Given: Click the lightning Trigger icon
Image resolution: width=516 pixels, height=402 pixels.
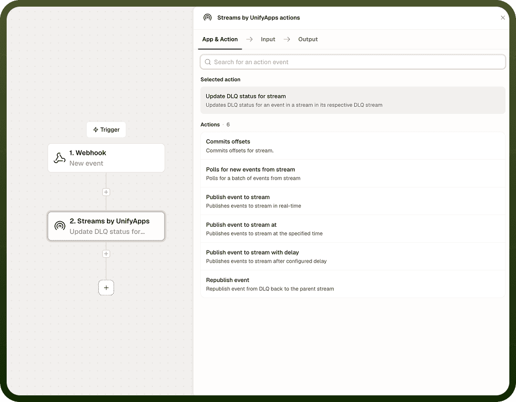Looking at the screenshot, I should tap(96, 130).
